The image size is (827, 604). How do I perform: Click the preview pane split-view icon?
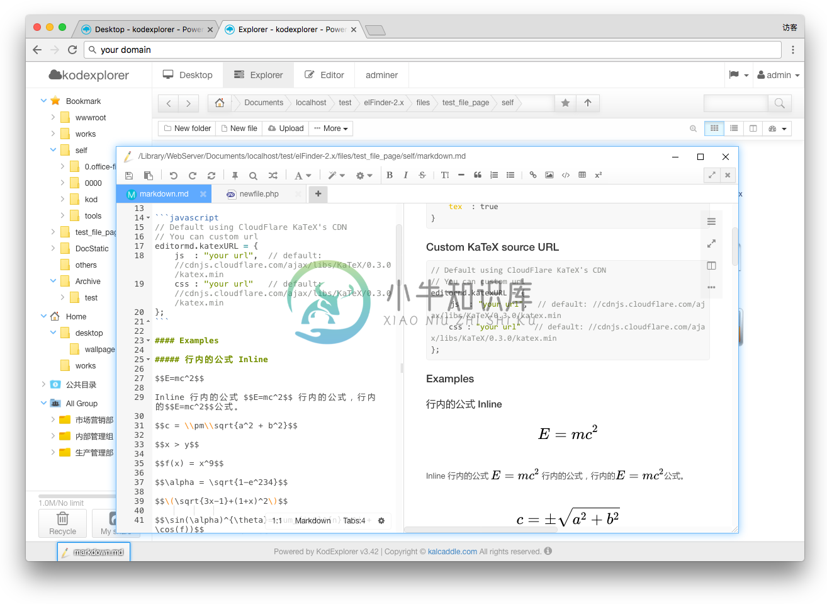[x=711, y=266]
